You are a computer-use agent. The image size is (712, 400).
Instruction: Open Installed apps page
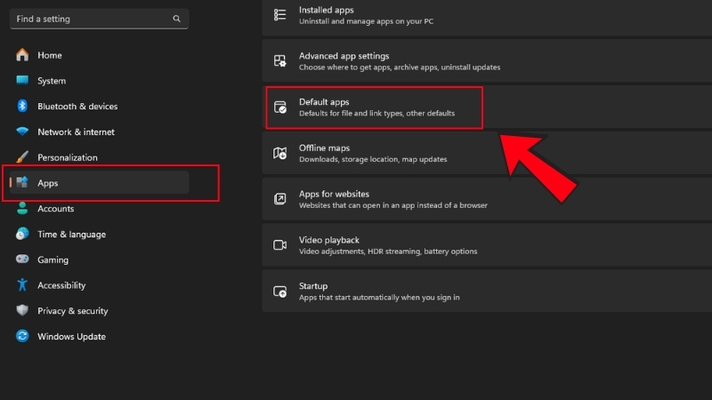(487, 17)
